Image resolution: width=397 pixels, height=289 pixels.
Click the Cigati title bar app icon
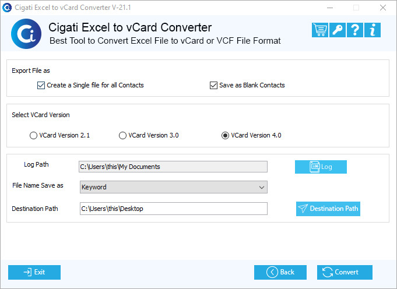point(7,8)
